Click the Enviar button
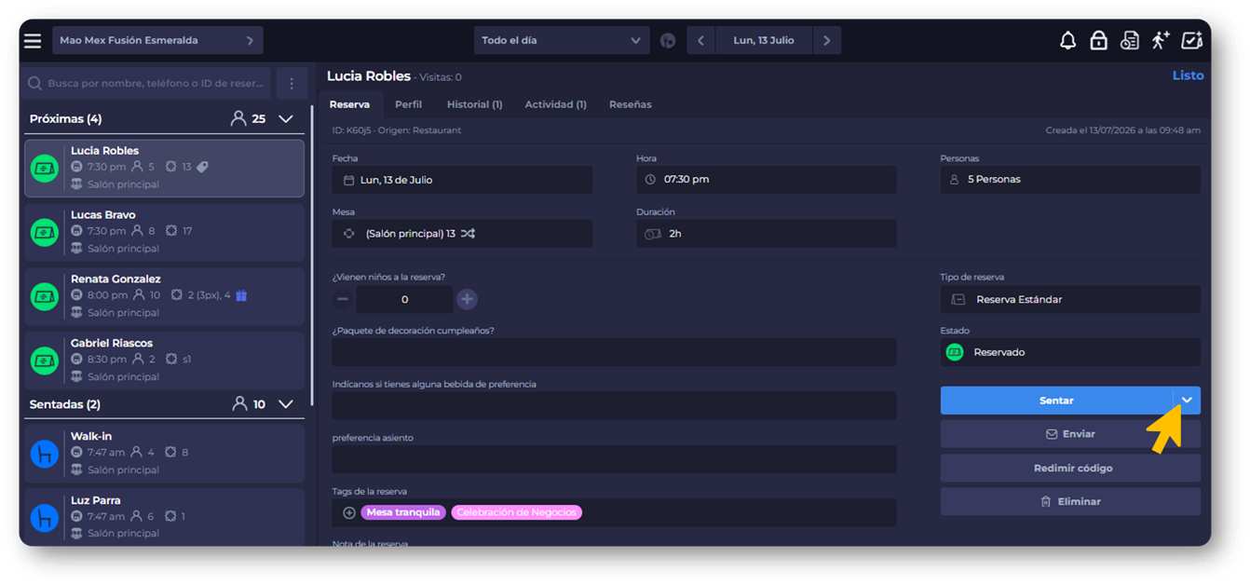Image resolution: width=1250 pixels, height=585 pixels. (x=1070, y=434)
